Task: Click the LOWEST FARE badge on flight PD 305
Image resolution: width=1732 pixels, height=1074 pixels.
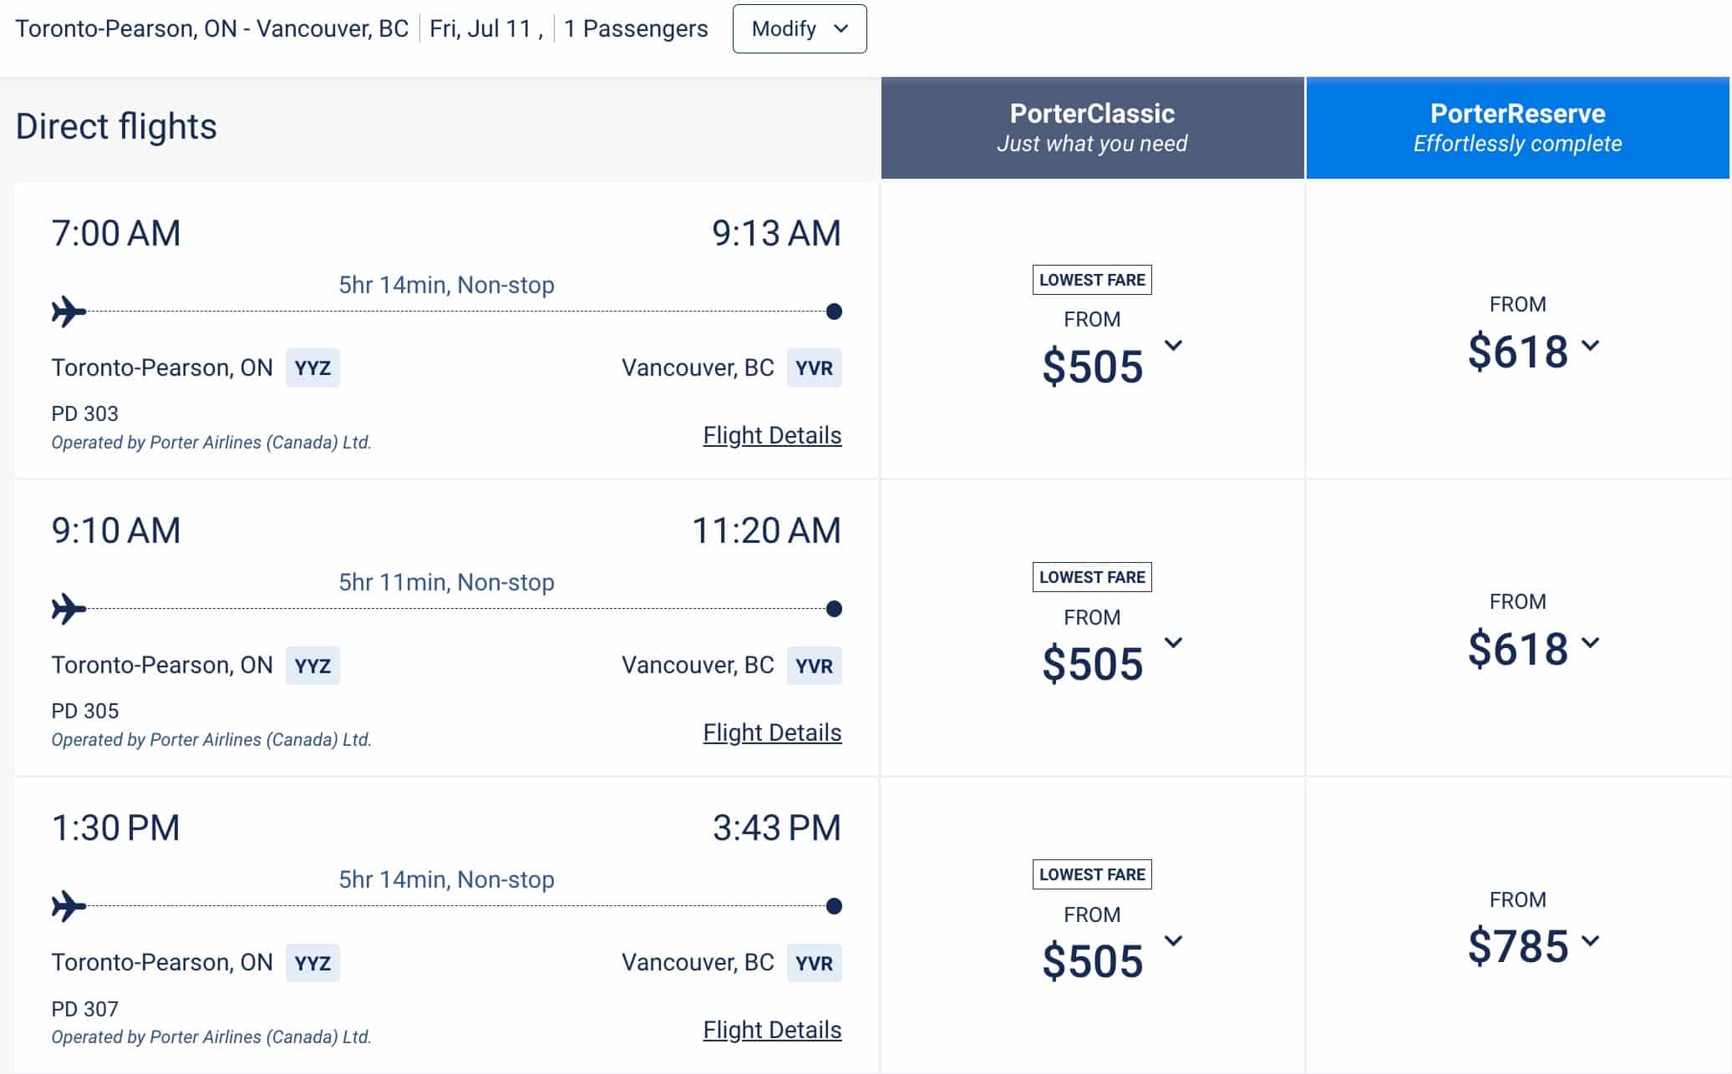Action: click(1091, 576)
